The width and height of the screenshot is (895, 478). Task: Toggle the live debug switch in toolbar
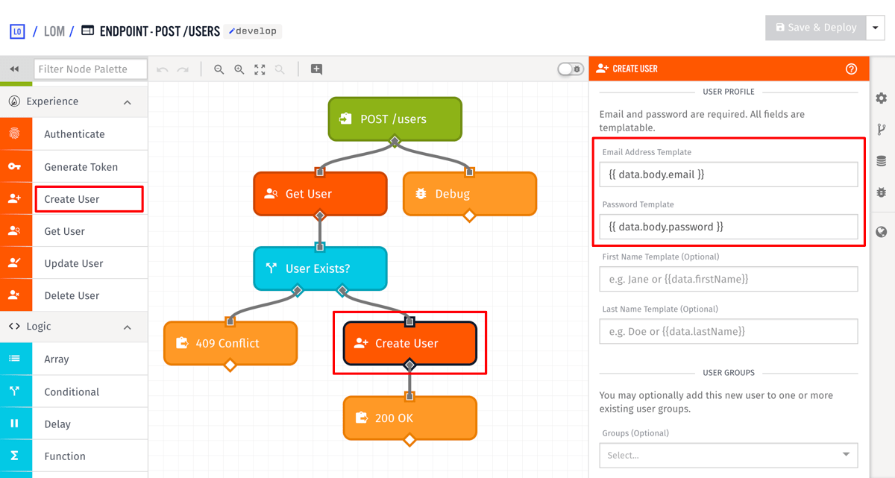[x=571, y=69]
